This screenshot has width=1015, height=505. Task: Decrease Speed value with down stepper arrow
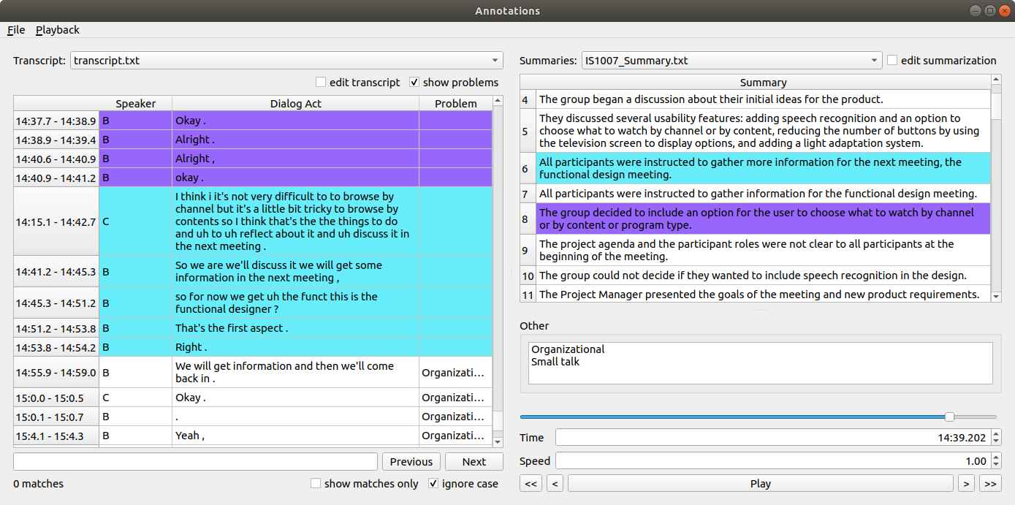(995, 465)
